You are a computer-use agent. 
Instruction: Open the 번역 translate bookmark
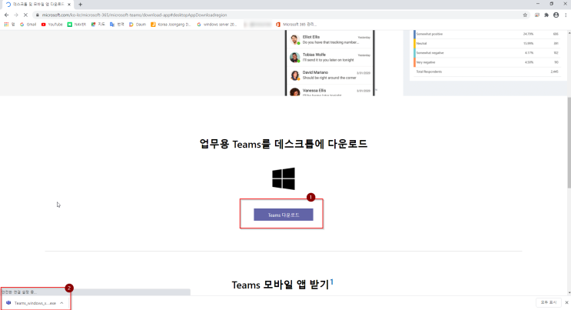117,25
